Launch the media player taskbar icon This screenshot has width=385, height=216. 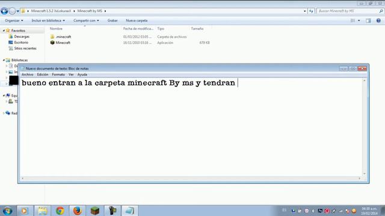(25, 211)
